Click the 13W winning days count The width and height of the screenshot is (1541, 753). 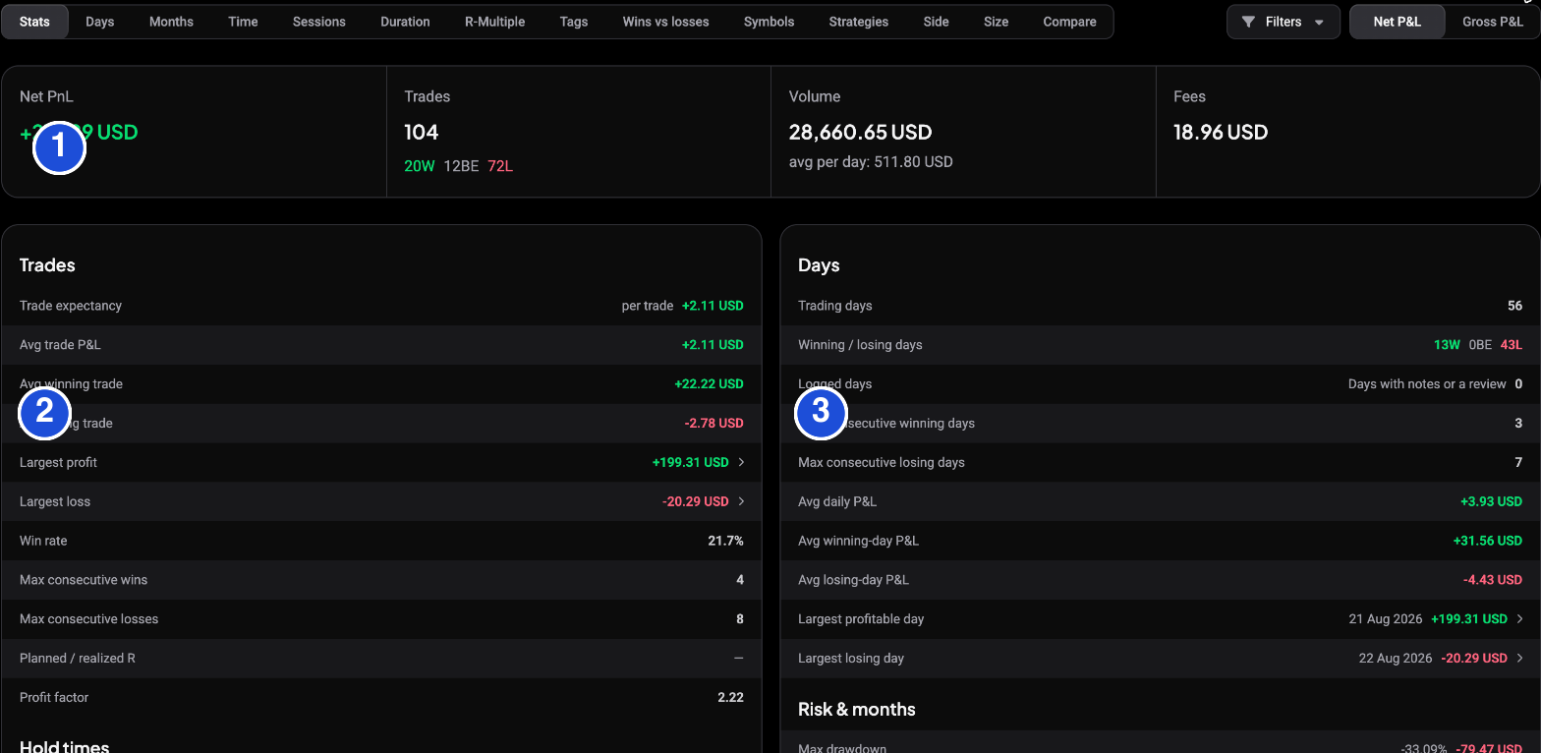[1447, 345]
